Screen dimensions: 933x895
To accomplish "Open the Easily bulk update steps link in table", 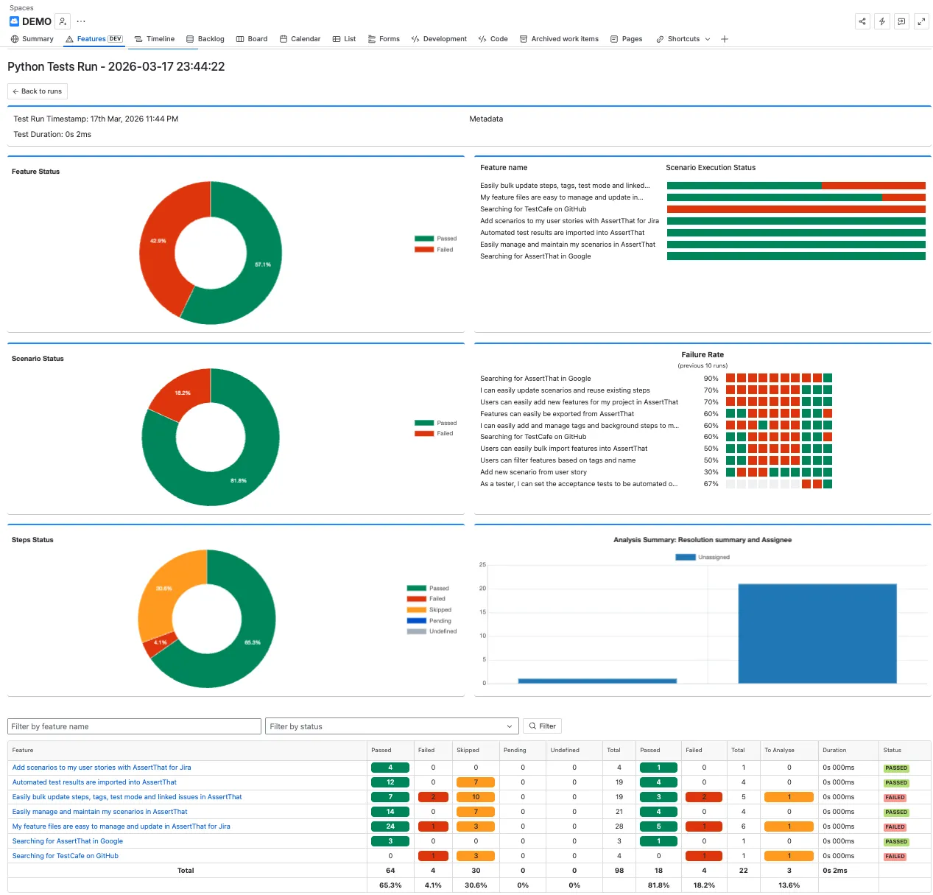I will [127, 797].
